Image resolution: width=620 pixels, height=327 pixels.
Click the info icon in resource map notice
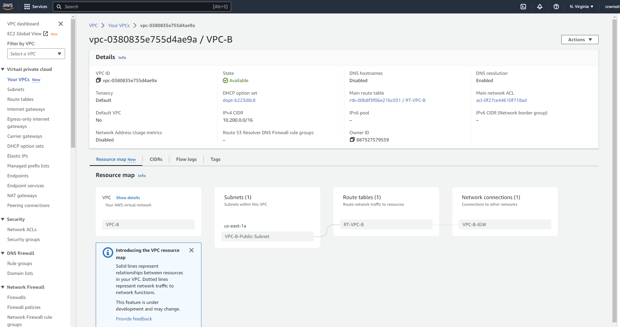[x=108, y=253]
